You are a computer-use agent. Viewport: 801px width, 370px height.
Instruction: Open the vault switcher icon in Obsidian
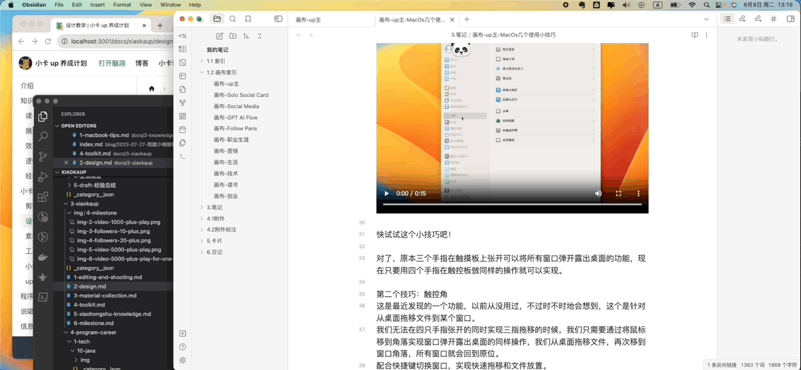[182, 333]
